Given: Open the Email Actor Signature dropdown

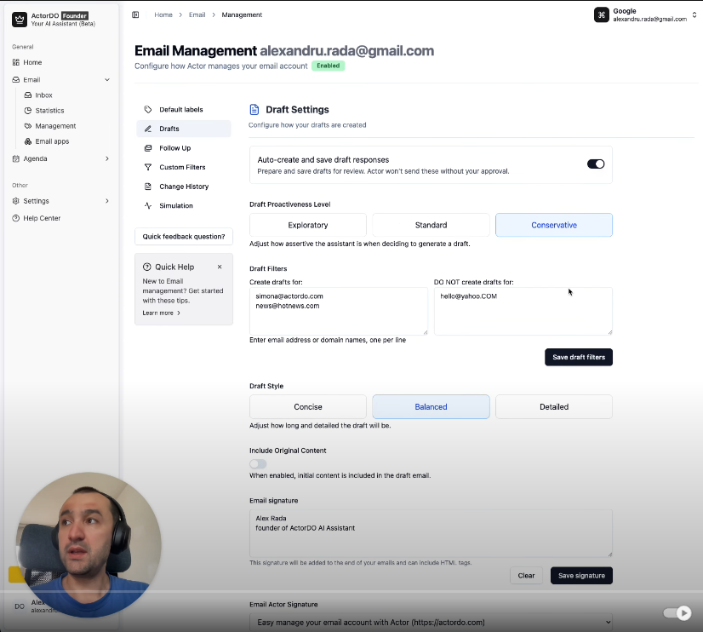Looking at the screenshot, I should tap(431, 622).
